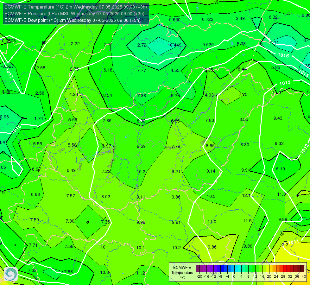Click the 10.8 value at the bottom
Viewport: 310px width, 285px height.
coord(104,272)
